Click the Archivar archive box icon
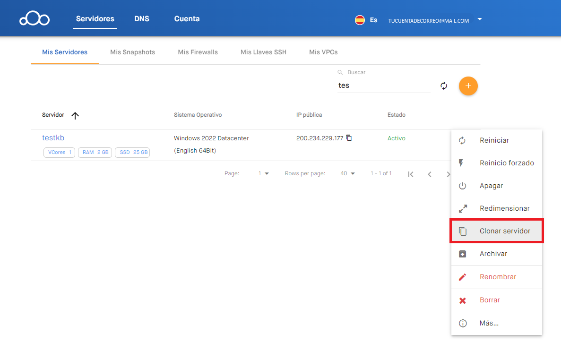Screen dimensions: 561x351 pos(462,254)
